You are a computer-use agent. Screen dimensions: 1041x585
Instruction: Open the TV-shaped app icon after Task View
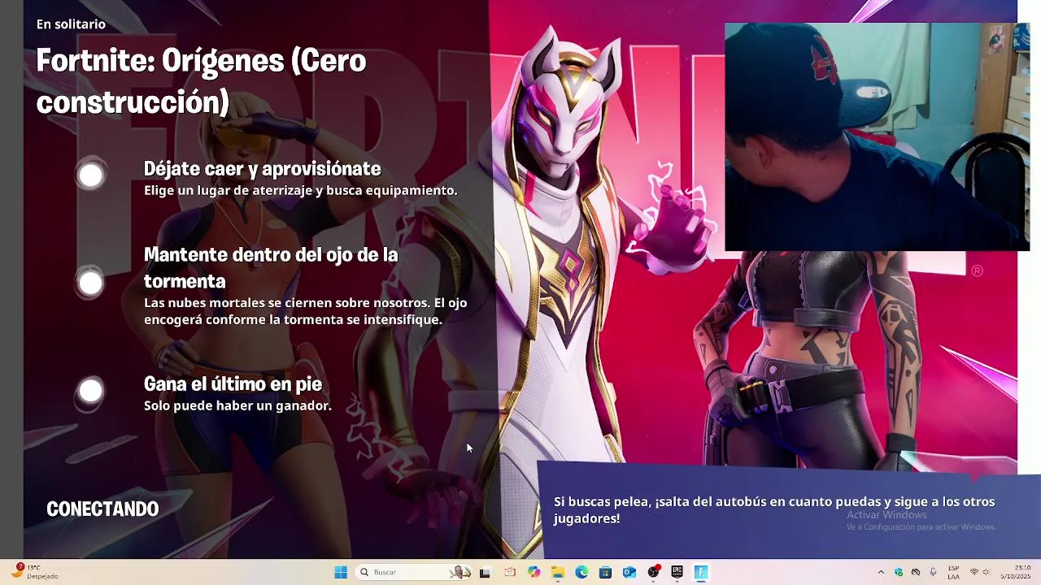click(x=510, y=572)
